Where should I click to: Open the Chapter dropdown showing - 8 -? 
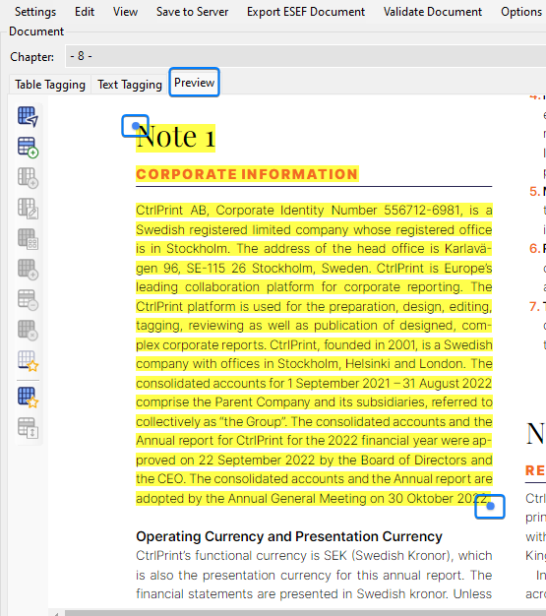306,56
